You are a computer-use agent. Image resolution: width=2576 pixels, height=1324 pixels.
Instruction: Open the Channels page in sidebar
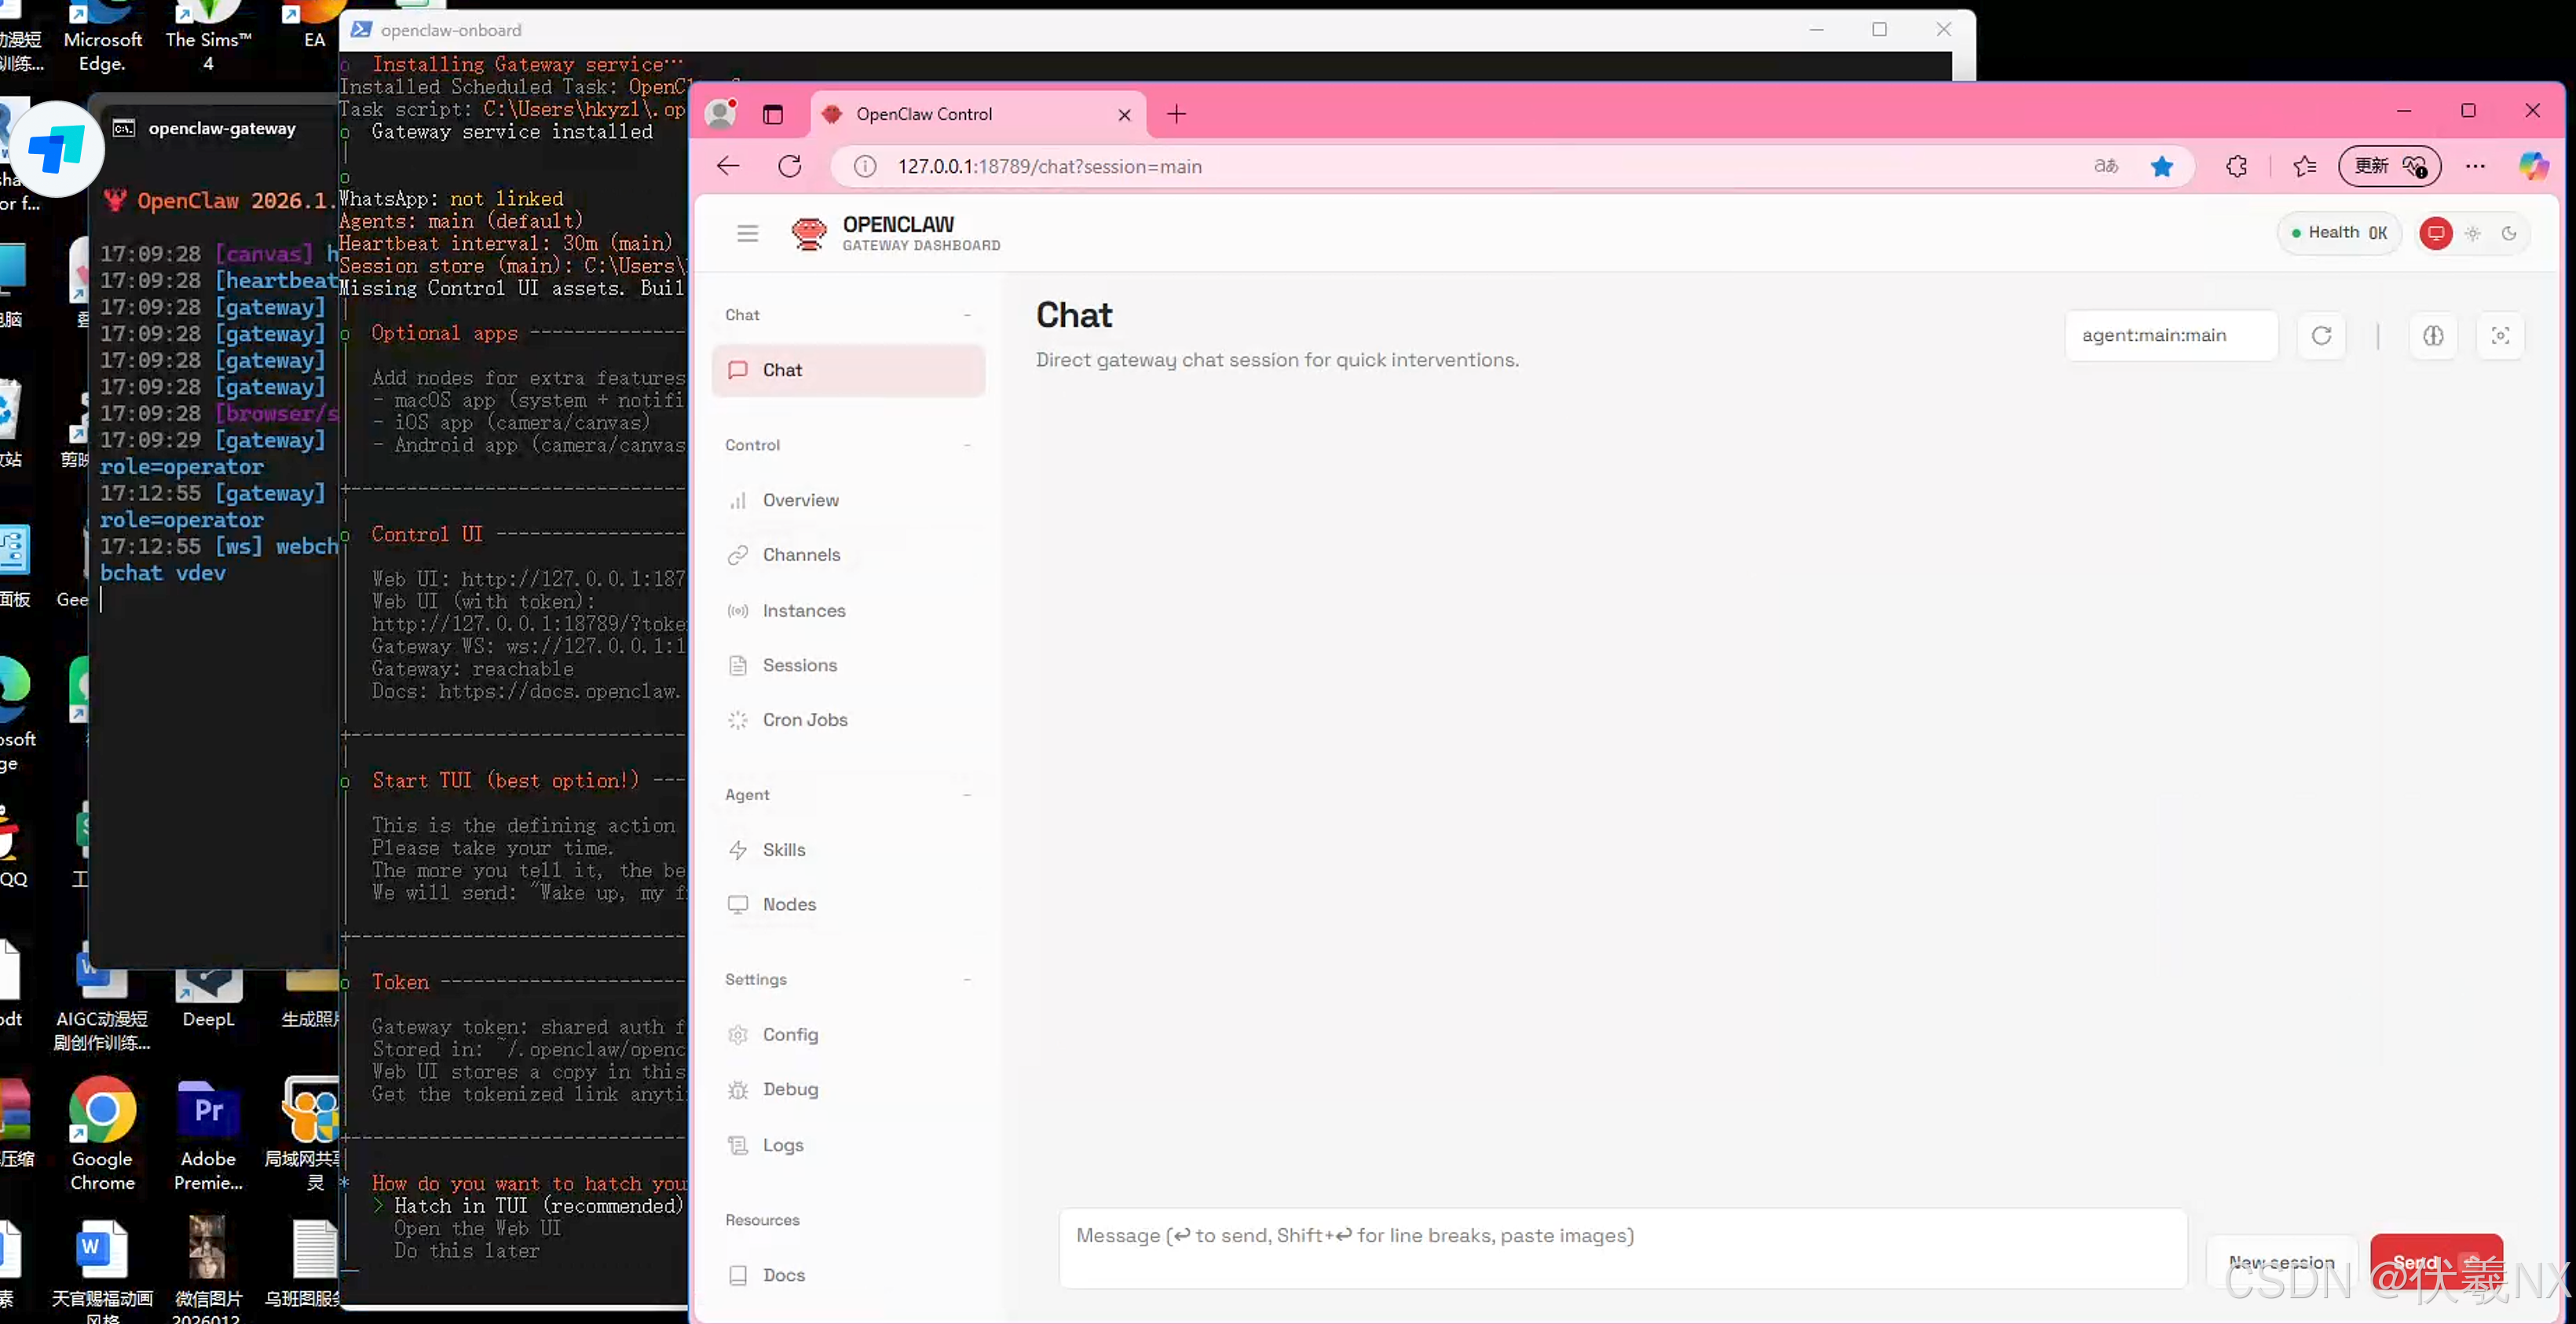tap(800, 555)
